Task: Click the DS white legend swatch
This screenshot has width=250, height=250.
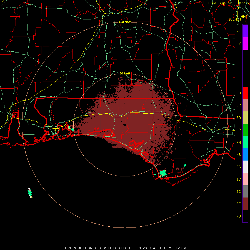Action: tap(245, 167)
